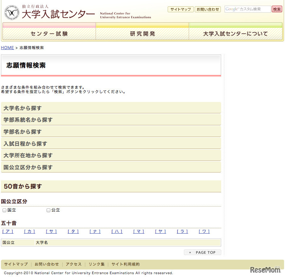The image size is (285, 277).
Task: Expand the 大学名から探す section
Action: 111,108
